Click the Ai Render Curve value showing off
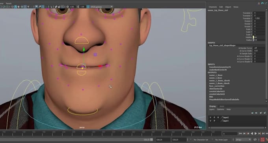The image size is (268, 143). click(x=259, y=48)
